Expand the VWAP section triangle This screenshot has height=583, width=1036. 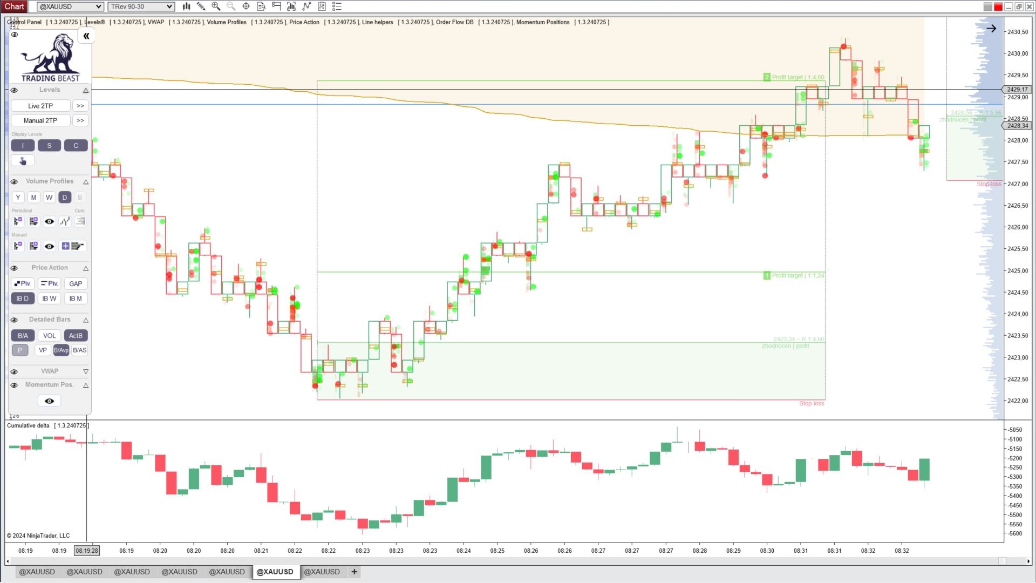(x=86, y=371)
